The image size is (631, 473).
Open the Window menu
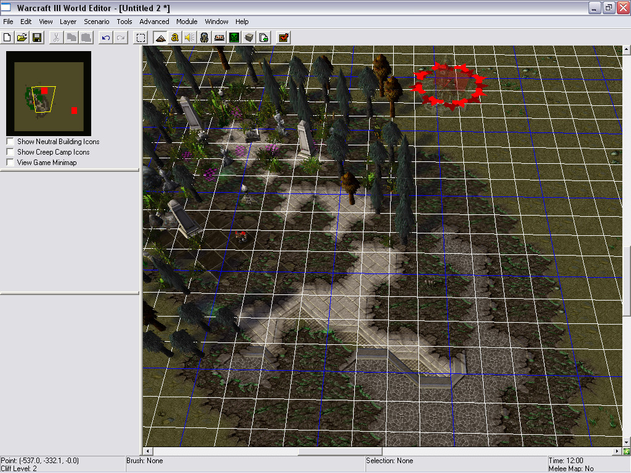(216, 22)
